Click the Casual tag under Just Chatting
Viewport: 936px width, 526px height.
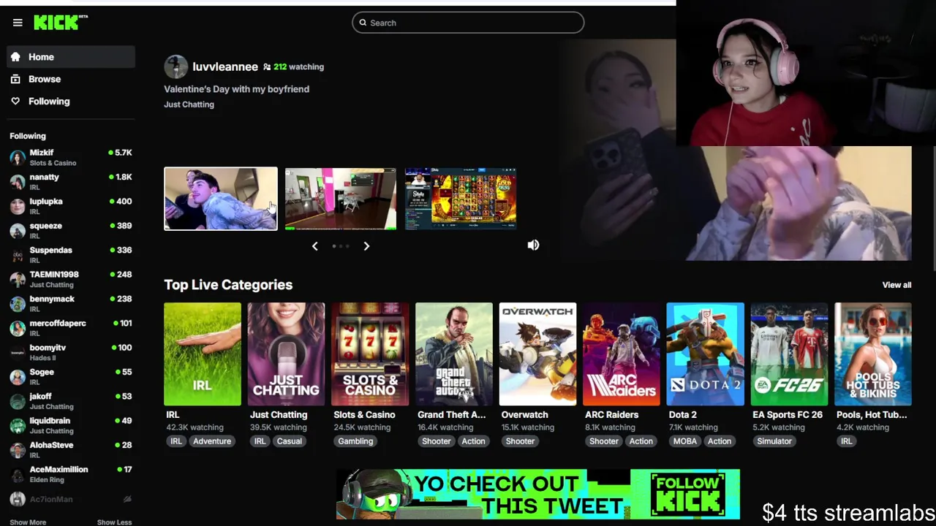[289, 441]
